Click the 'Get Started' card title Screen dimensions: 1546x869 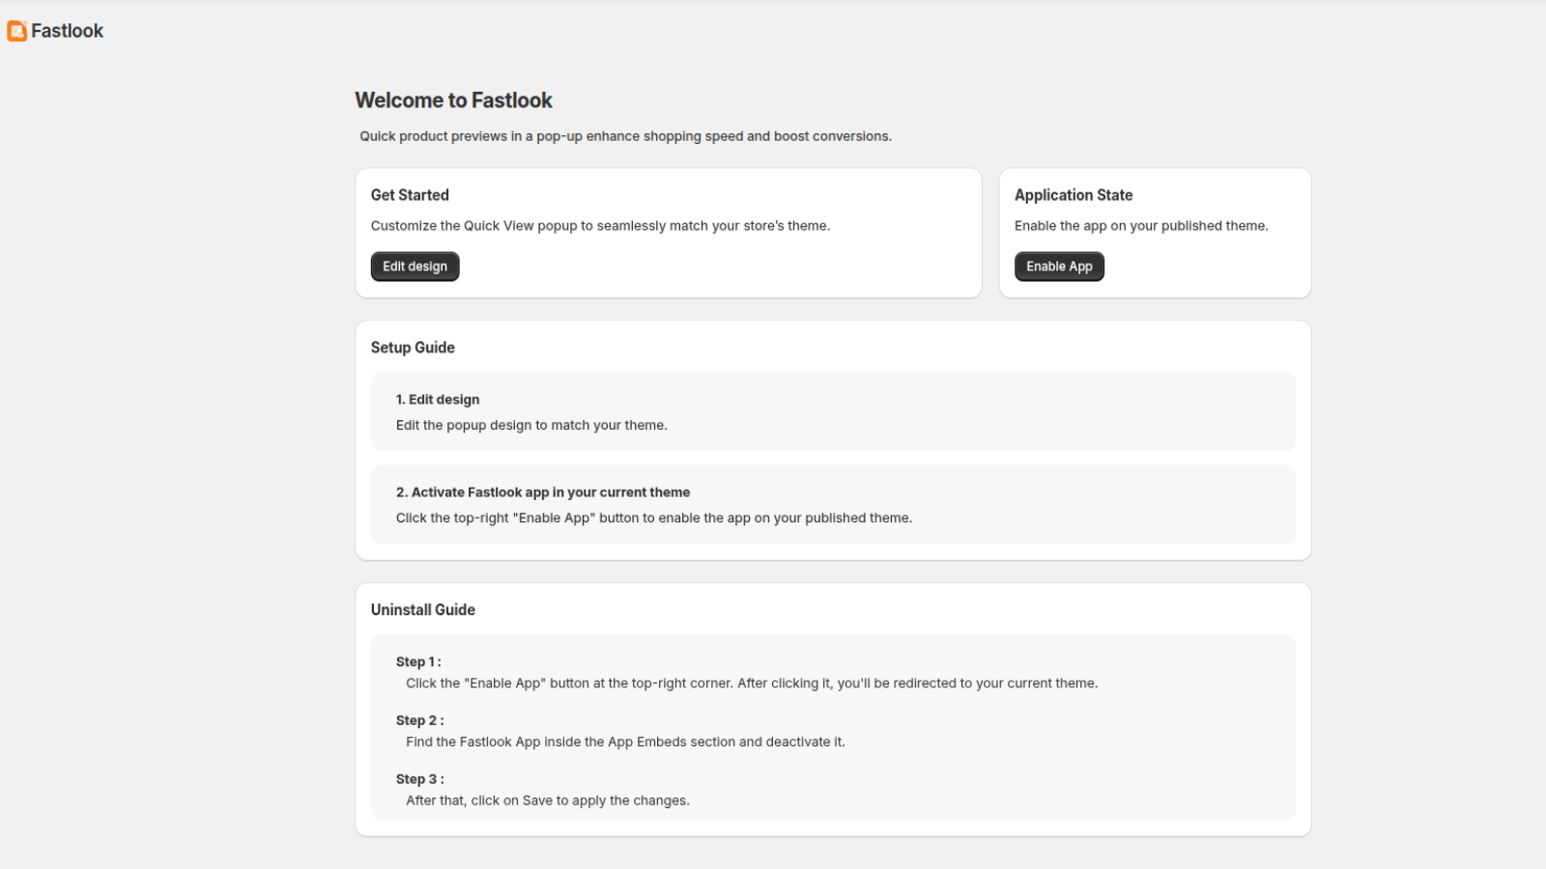coord(410,195)
